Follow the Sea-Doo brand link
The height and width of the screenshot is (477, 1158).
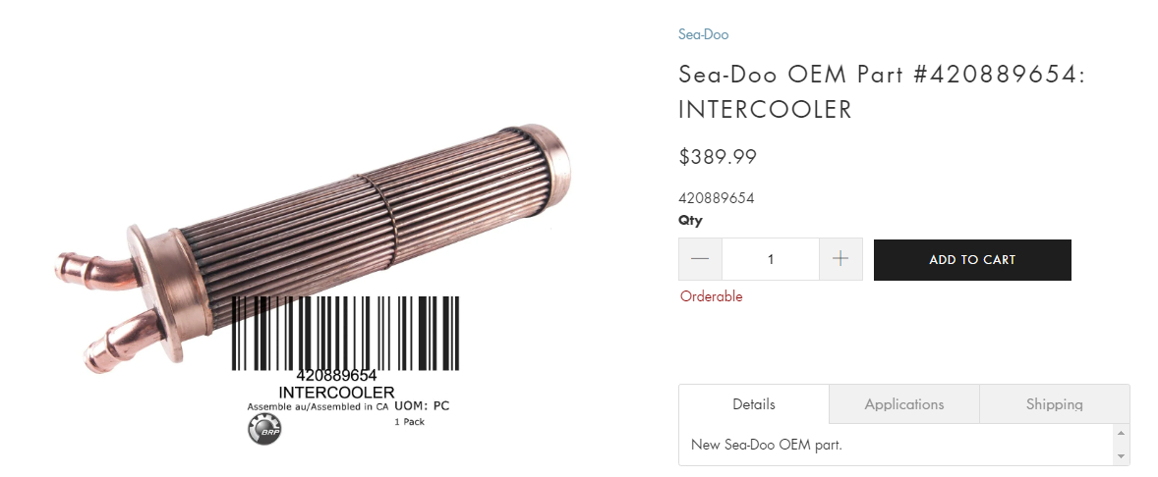click(x=703, y=34)
